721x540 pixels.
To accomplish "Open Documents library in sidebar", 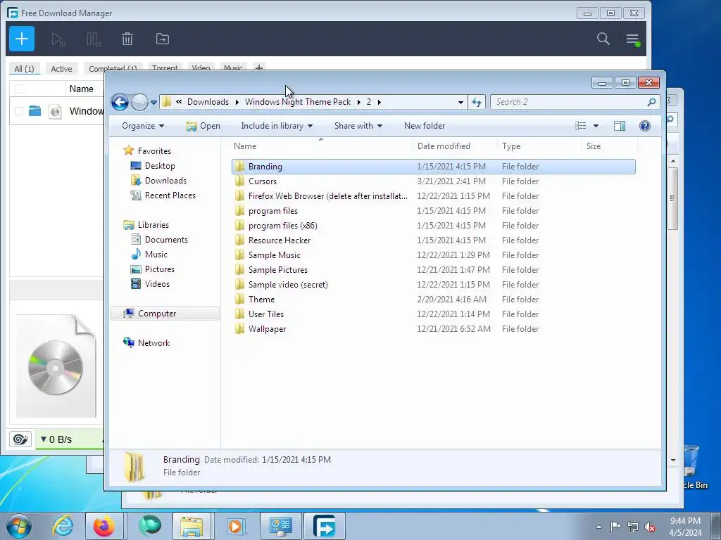I will click(166, 239).
